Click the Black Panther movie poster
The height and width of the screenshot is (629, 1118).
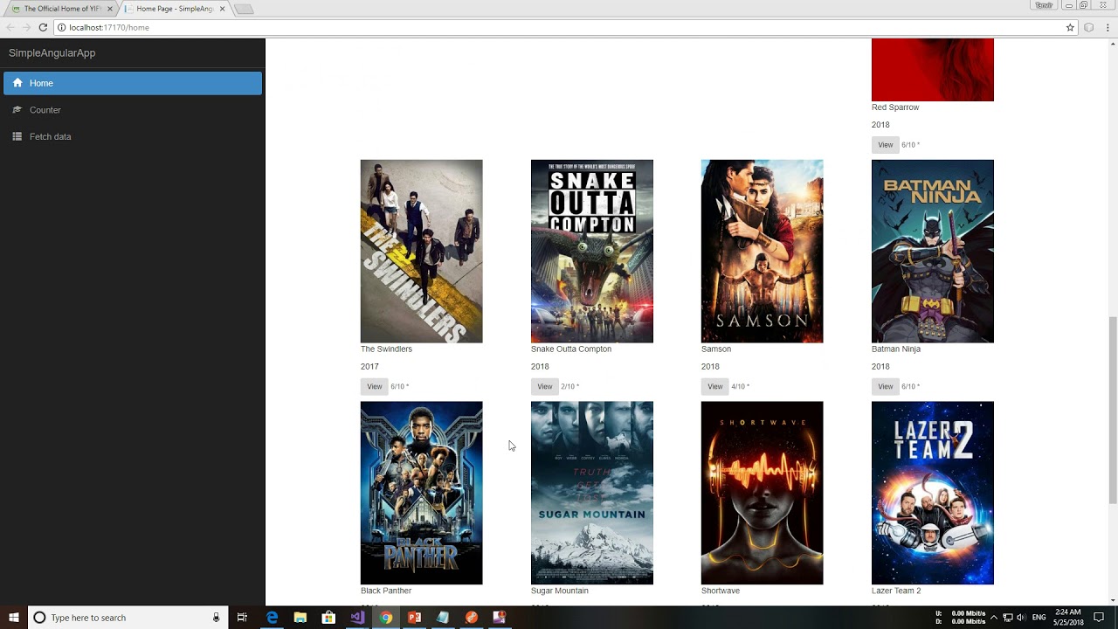click(x=421, y=493)
